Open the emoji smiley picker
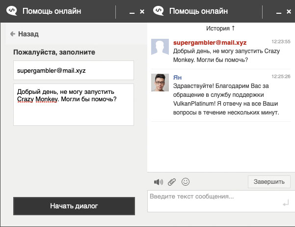Screen dimensions: 295x227 point(186,182)
